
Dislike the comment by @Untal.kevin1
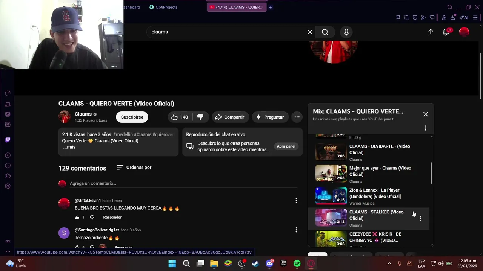(x=92, y=217)
